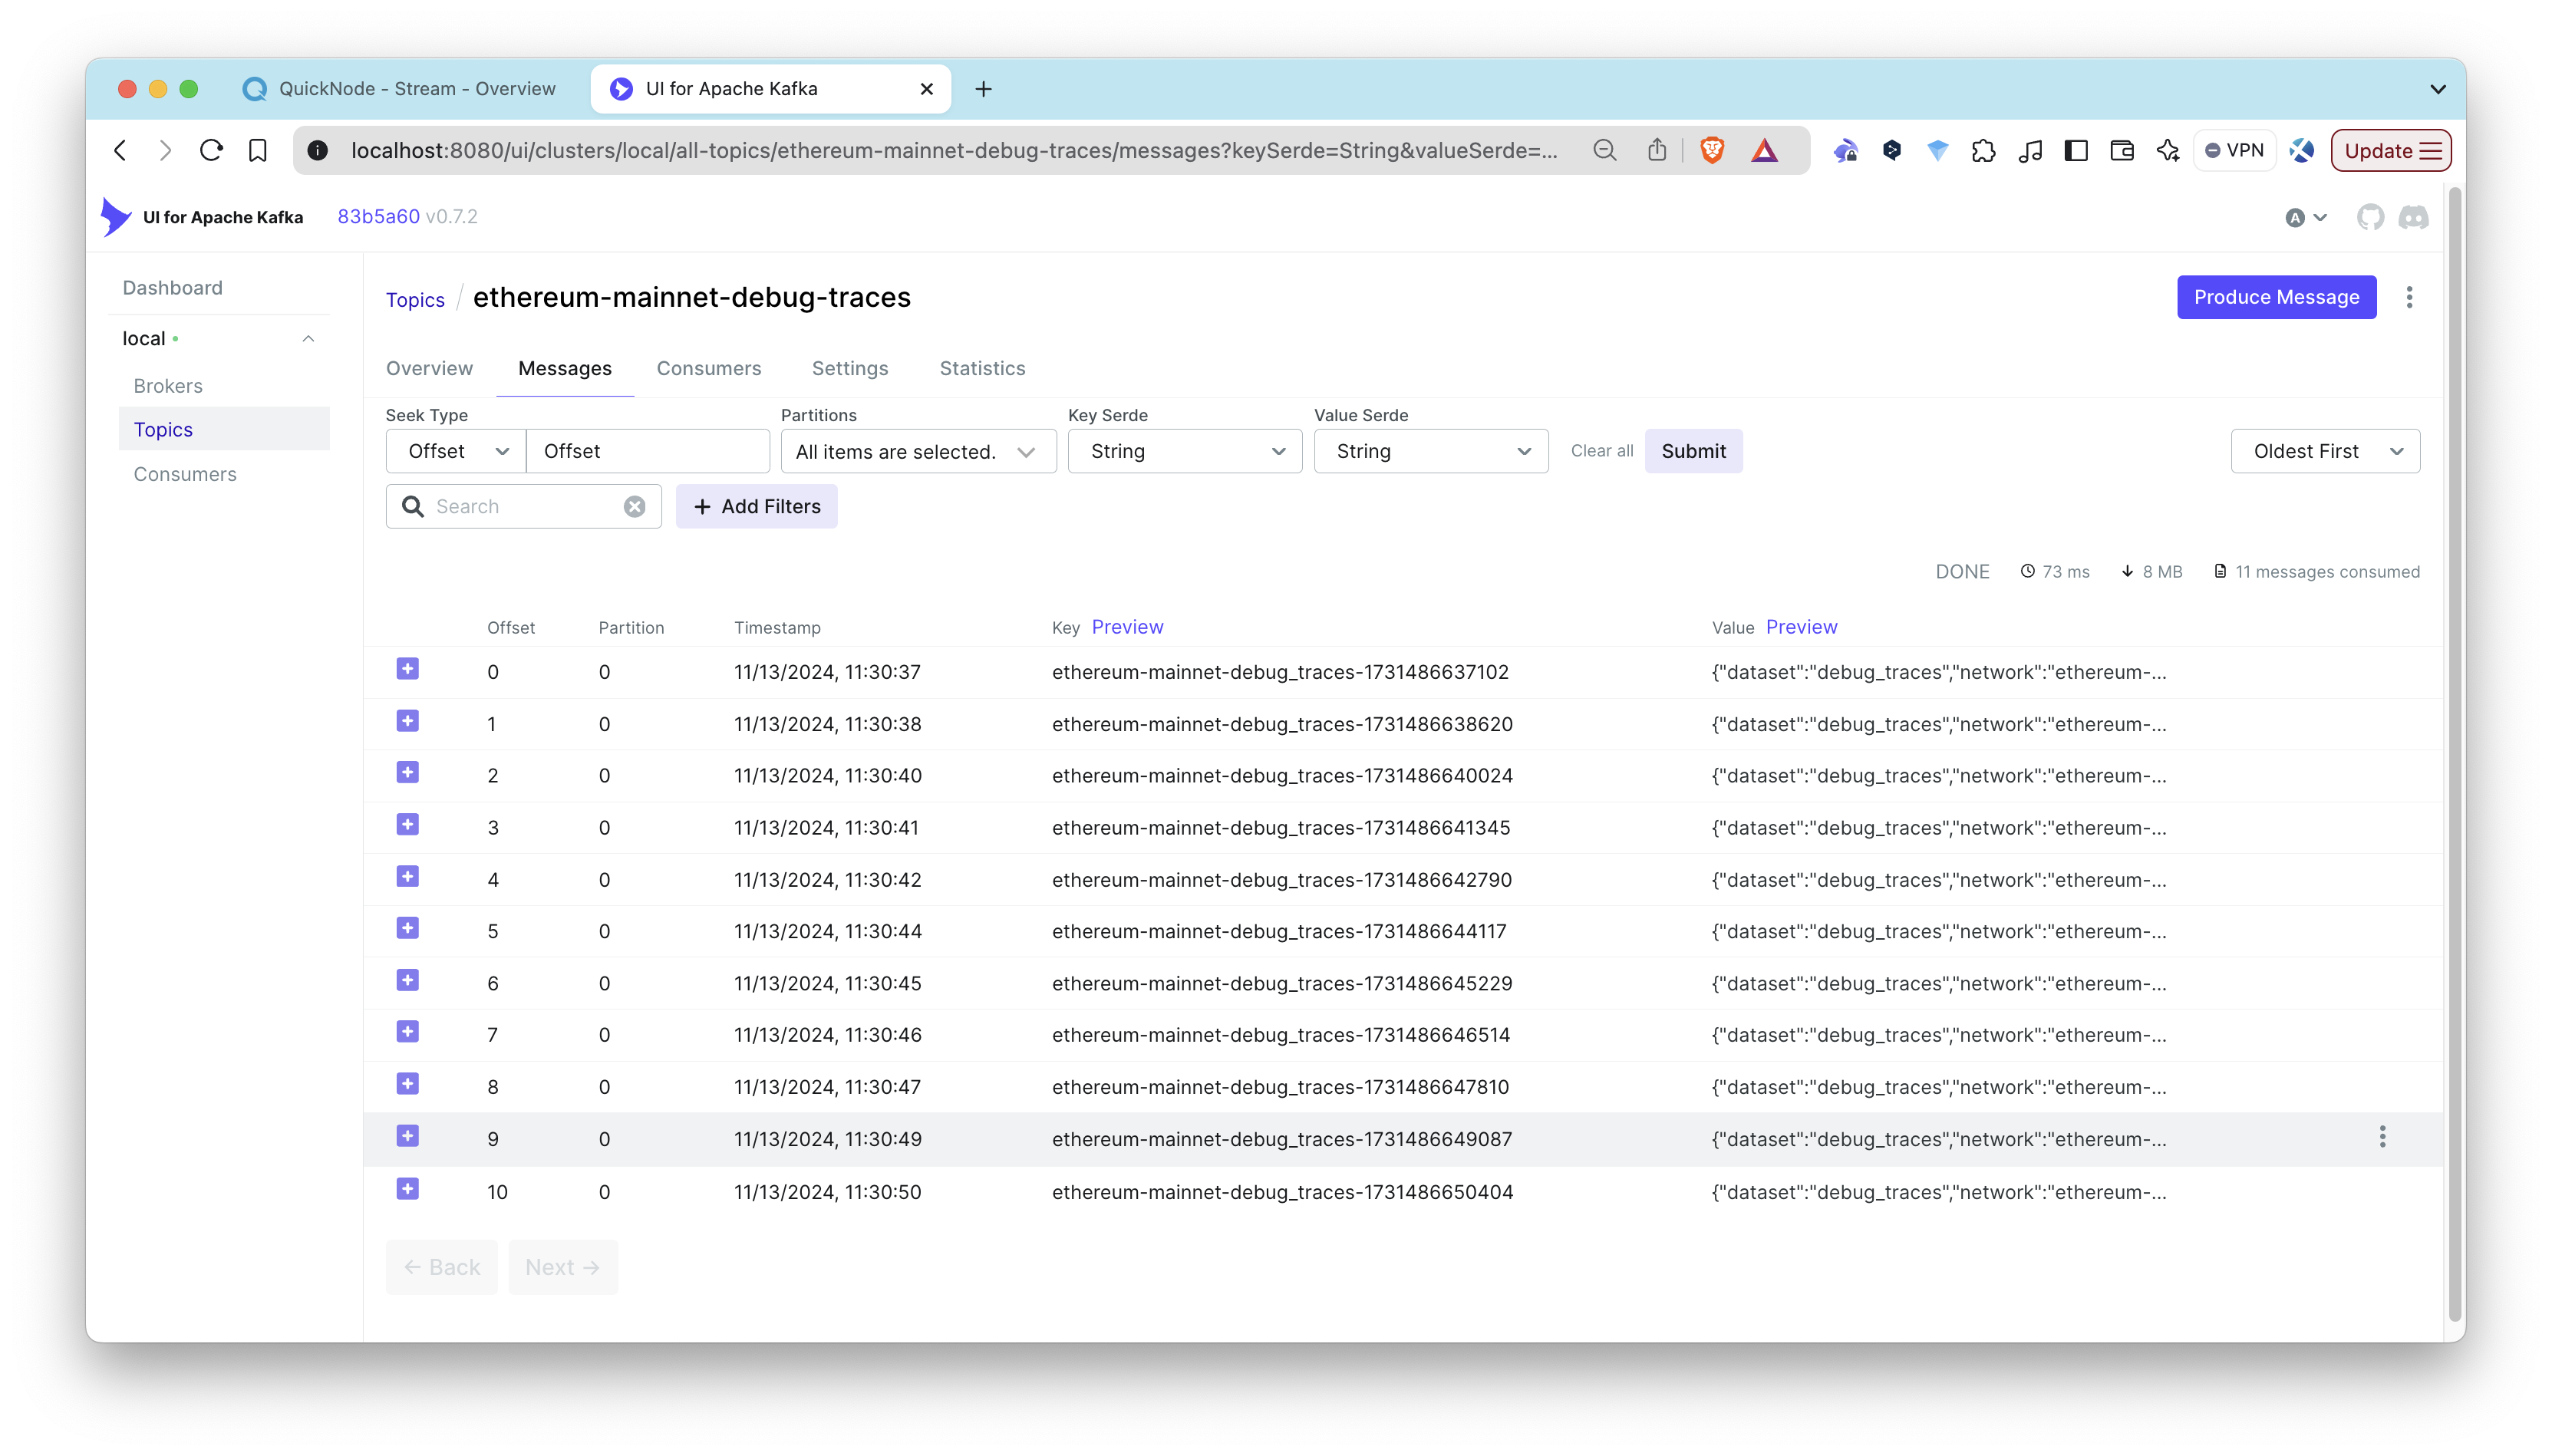Image resolution: width=2552 pixels, height=1456 pixels.
Task: Expand message row with offset 7
Action: coord(407,1032)
